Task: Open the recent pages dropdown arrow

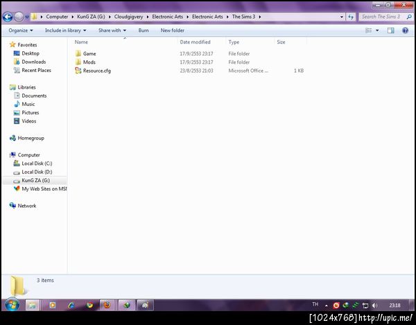Action: pos(27,17)
